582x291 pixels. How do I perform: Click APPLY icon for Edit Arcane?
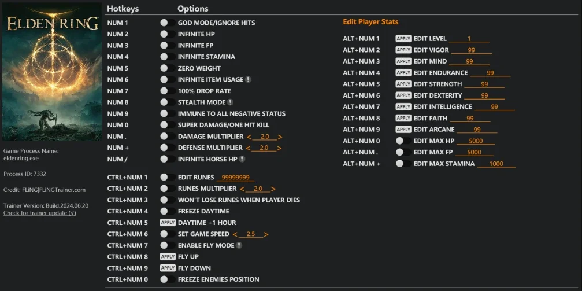(x=403, y=130)
